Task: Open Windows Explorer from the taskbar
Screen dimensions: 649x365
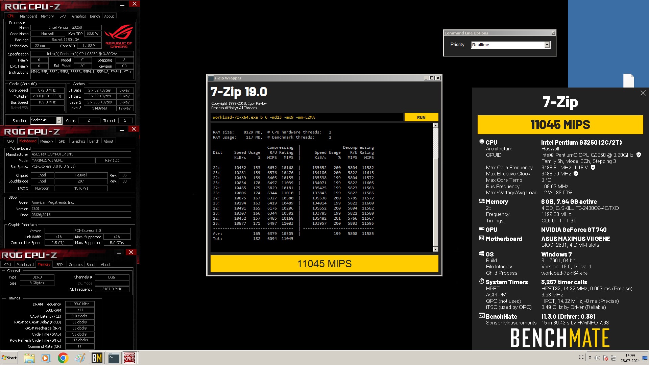Action: 29,358
